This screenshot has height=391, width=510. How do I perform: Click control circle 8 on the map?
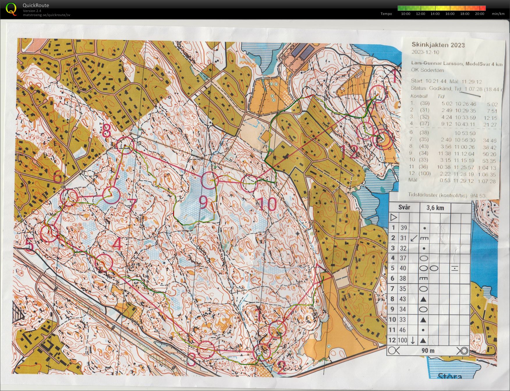click(125, 145)
